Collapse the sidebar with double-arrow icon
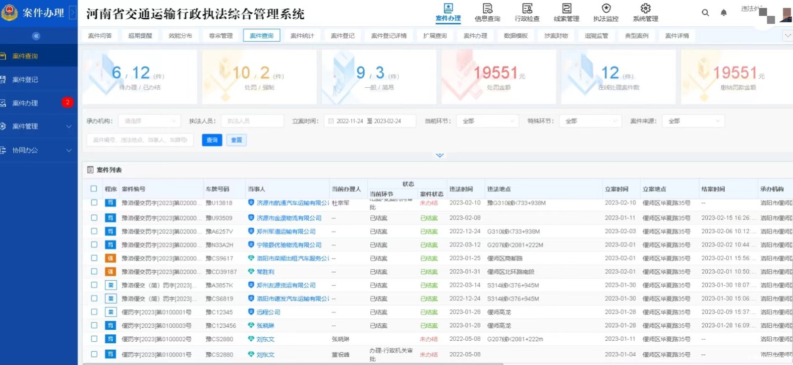Screen dimensions: 793x365 36,36
